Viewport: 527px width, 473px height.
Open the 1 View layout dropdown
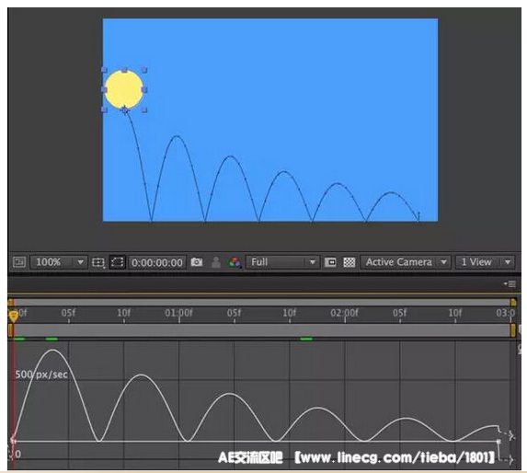click(485, 262)
